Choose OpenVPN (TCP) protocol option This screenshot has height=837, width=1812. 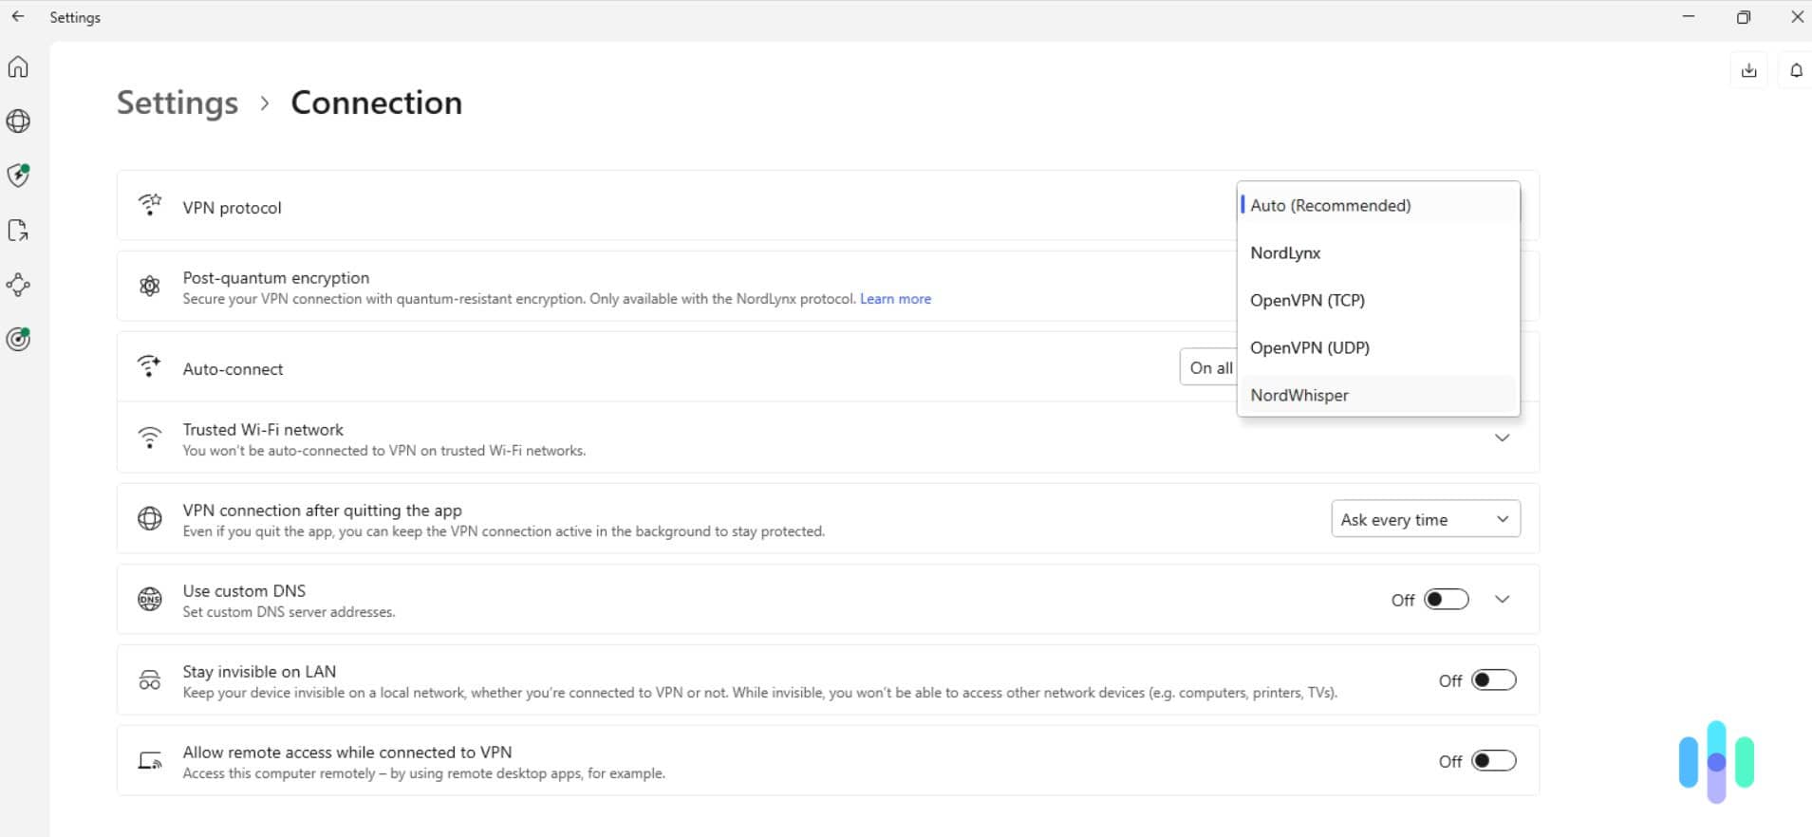click(1307, 301)
